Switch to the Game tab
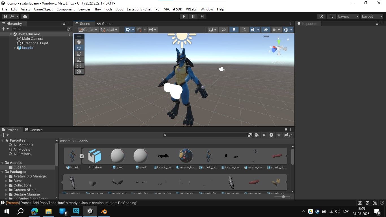The image size is (386, 217). 104,23
